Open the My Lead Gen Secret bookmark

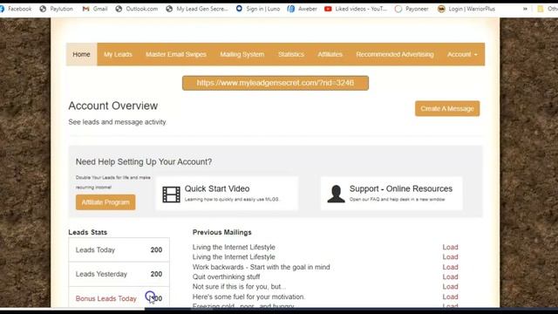pos(197,9)
